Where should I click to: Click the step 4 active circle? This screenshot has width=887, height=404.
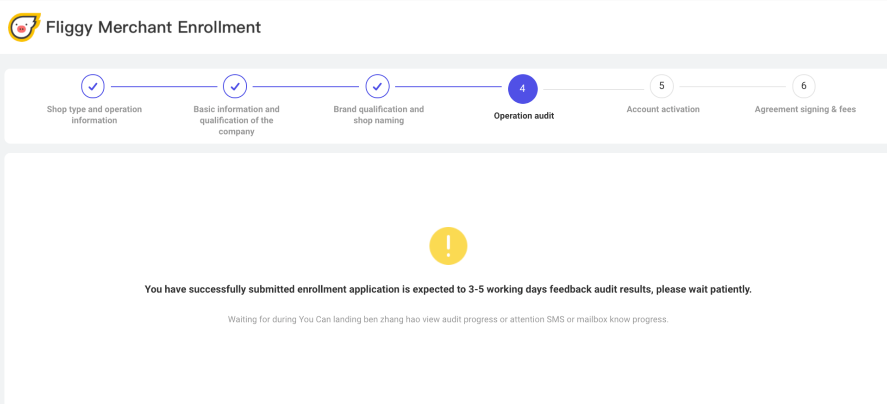523,88
